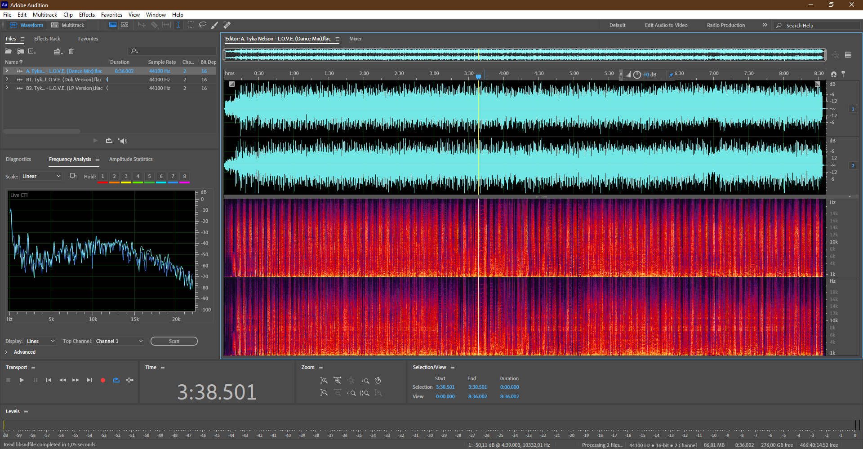Open the Effects menu
The width and height of the screenshot is (863, 449).
pos(87,15)
